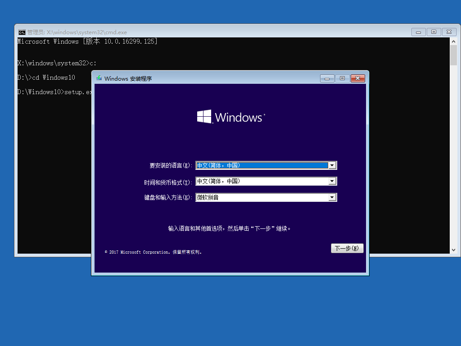Image resolution: width=461 pixels, height=346 pixels.
Task: Close the cmd.exe command prompt window
Action: [449, 32]
